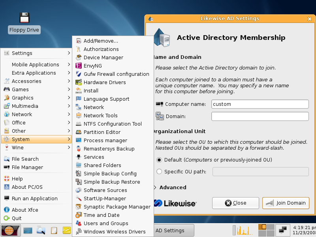The height and width of the screenshot is (237, 316).
Task: Open Network Tools from System submenu
Action: [113, 115]
